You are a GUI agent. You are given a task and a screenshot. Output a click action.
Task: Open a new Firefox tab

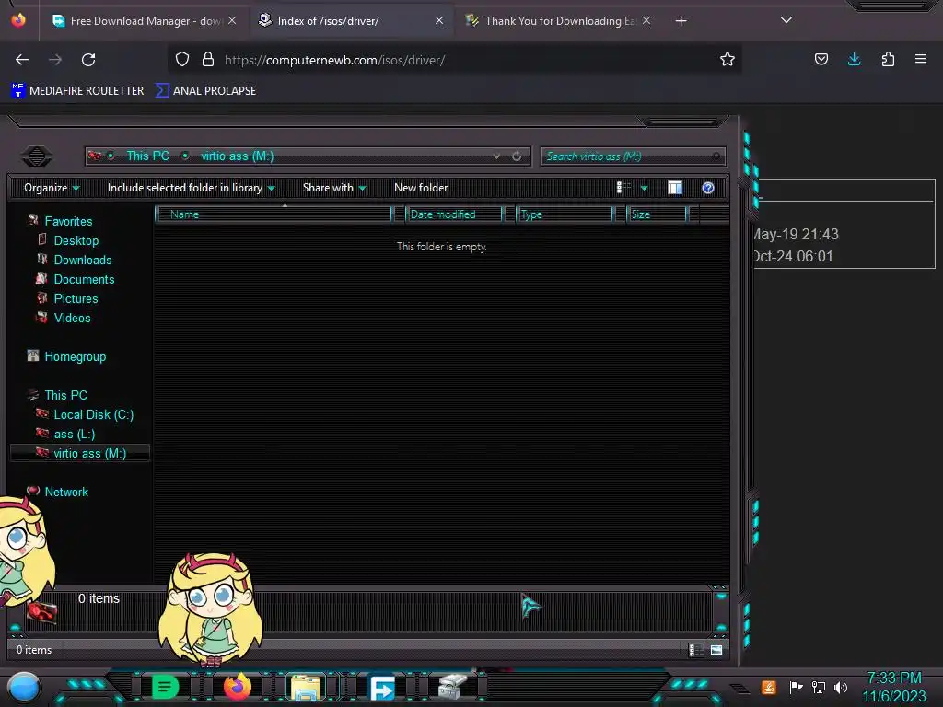pyautogui.click(x=681, y=21)
